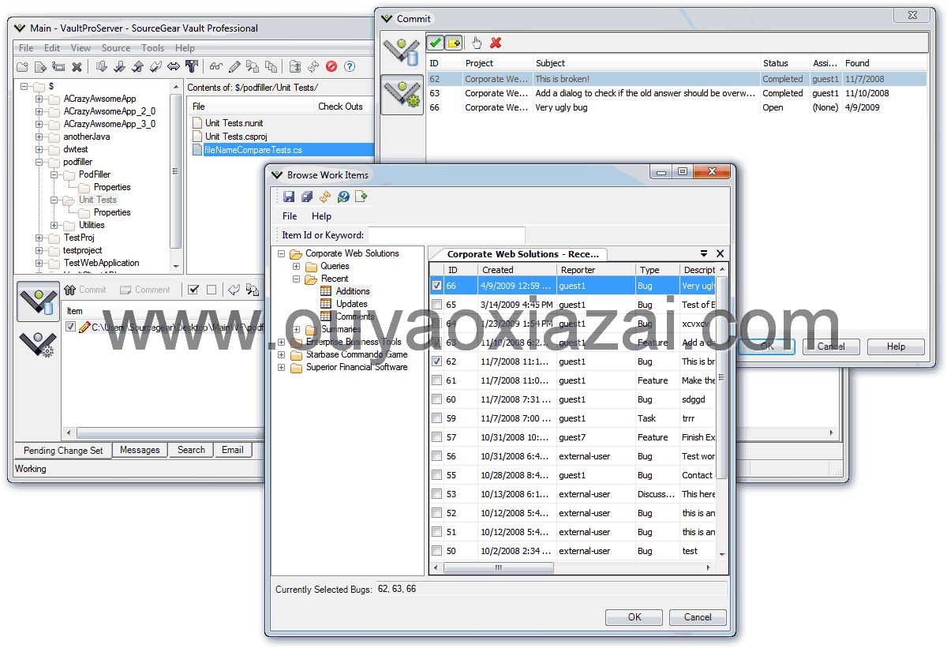Open the Source menu in Main window

[x=116, y=48]
